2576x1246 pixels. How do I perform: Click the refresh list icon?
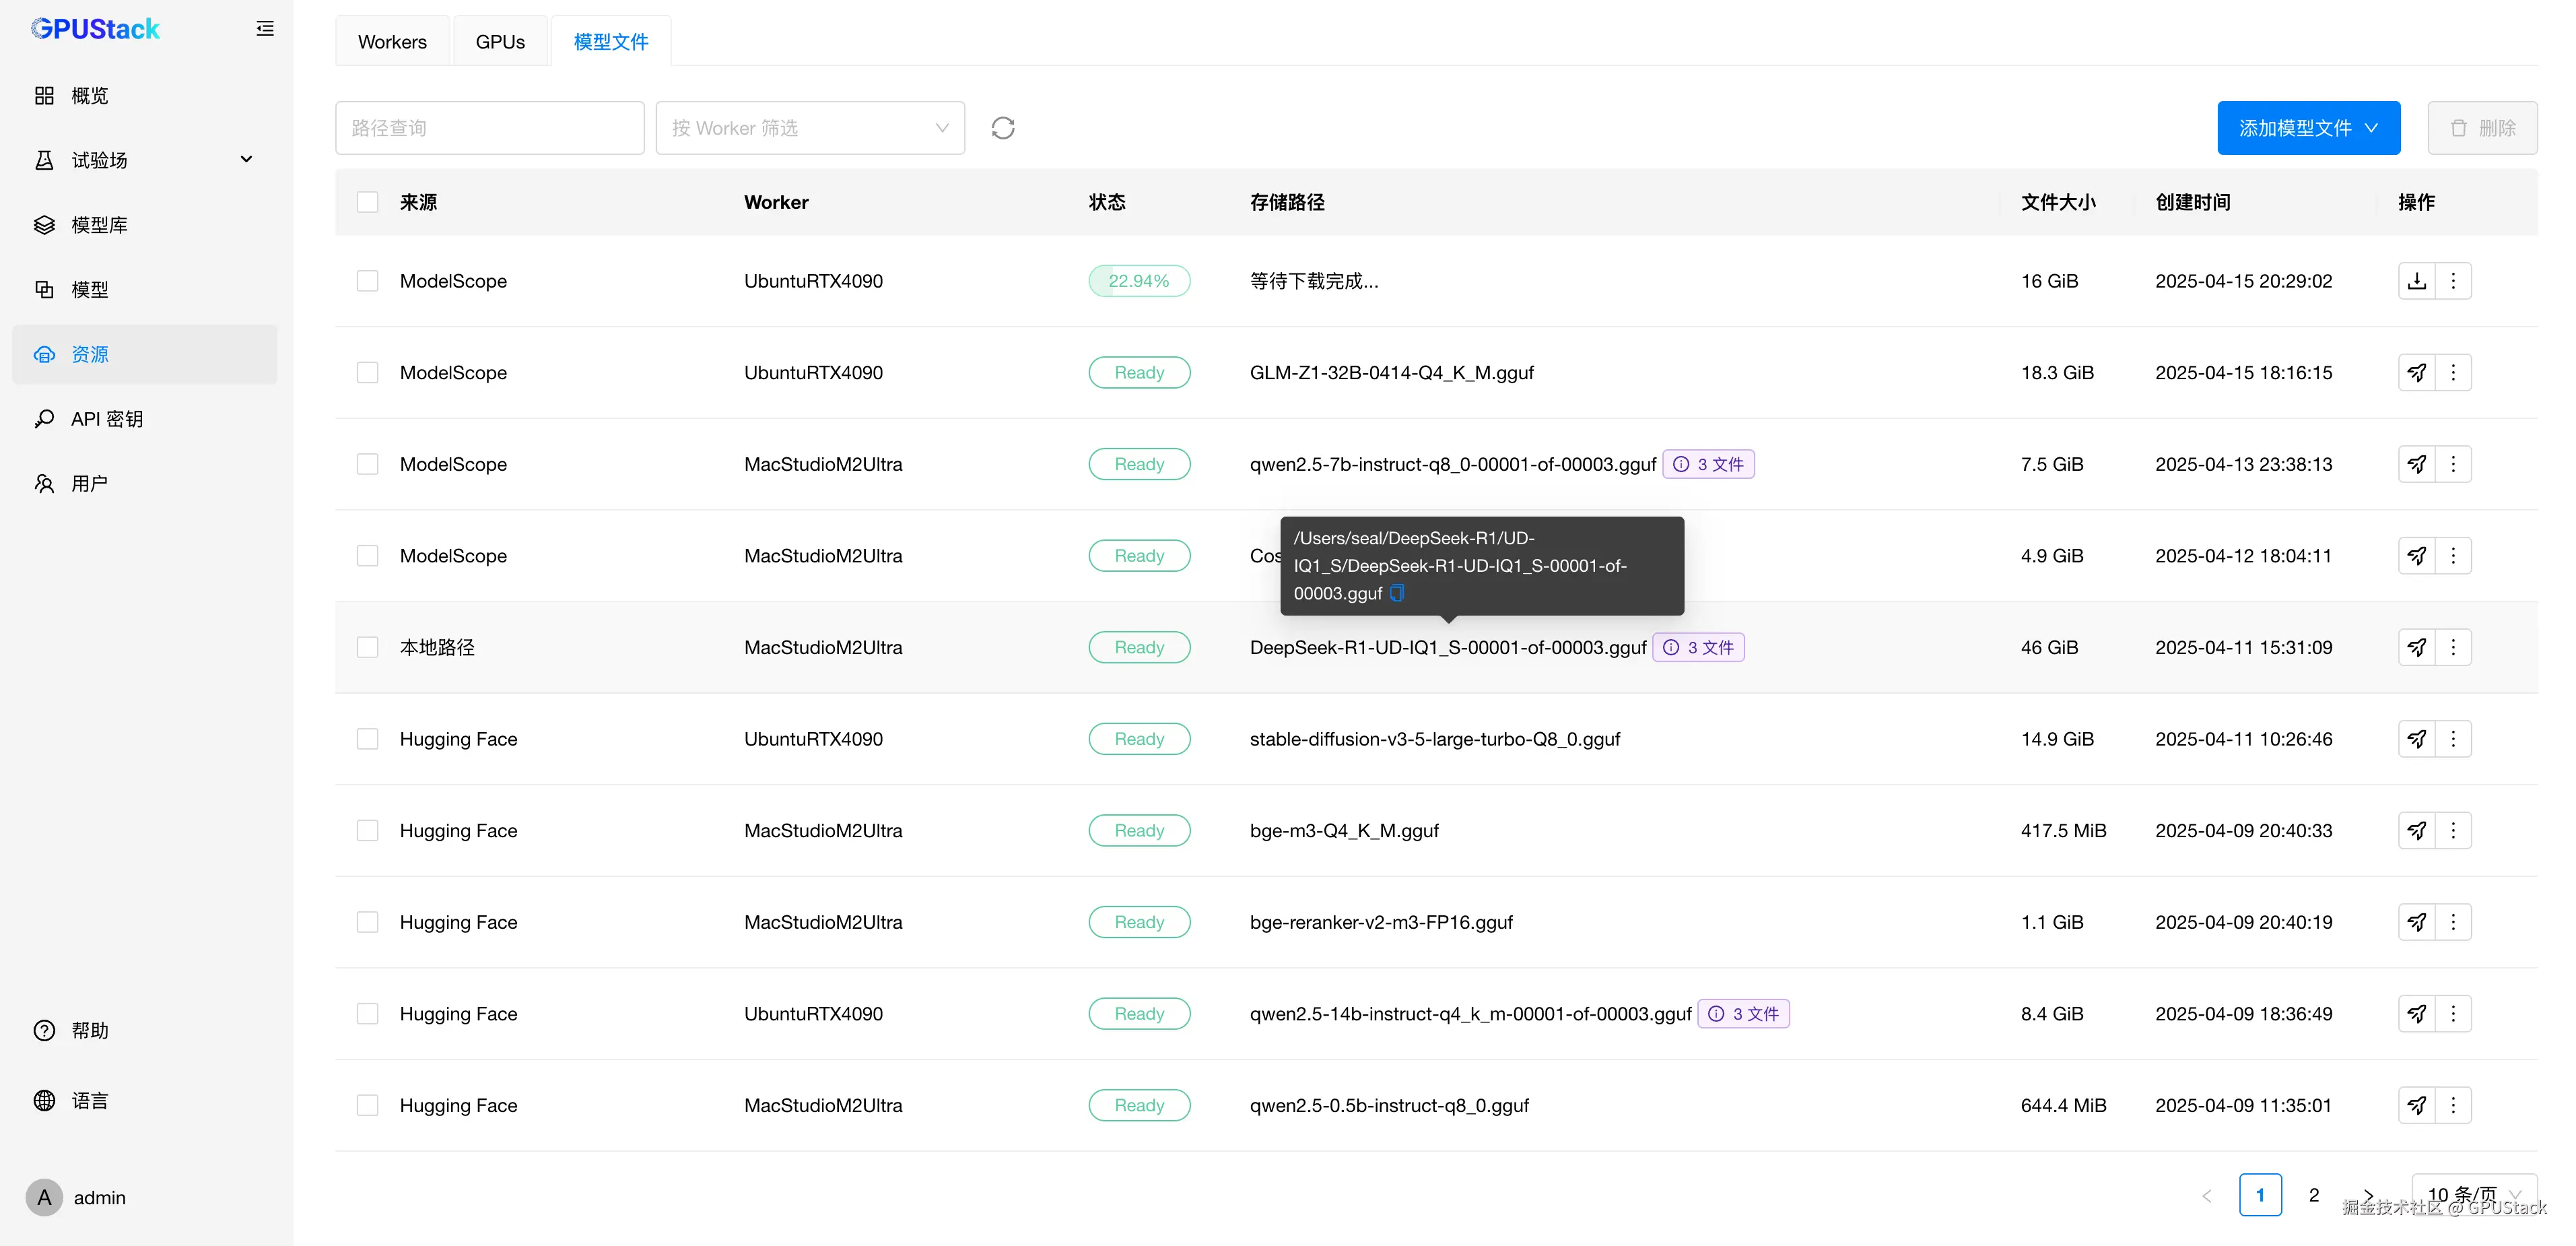pyautogui.click(x=1002, y=128)
